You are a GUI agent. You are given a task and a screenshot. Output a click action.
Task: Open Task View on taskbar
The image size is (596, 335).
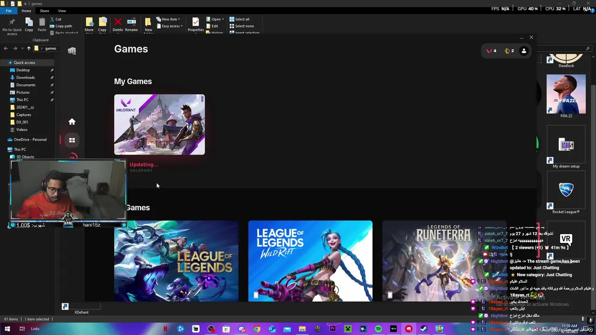tap(22, 329)
